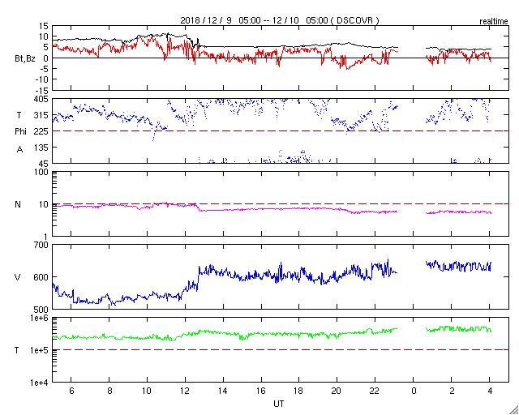
Task: Click the "realtime" label
Action: pyautogui.click(x=494, y=22)
